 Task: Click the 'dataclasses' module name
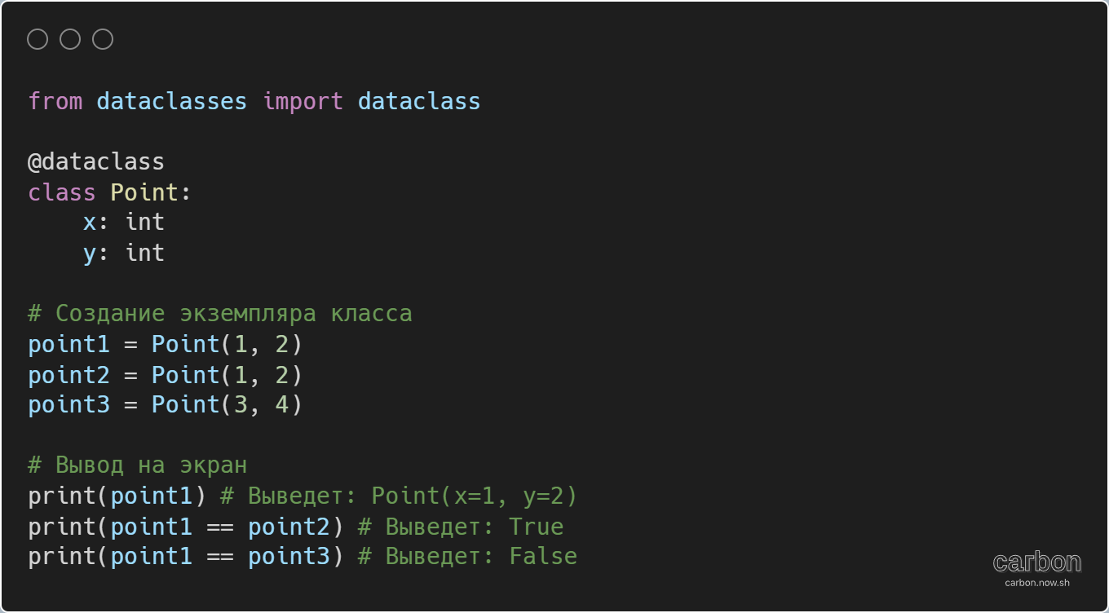[171, 101]
